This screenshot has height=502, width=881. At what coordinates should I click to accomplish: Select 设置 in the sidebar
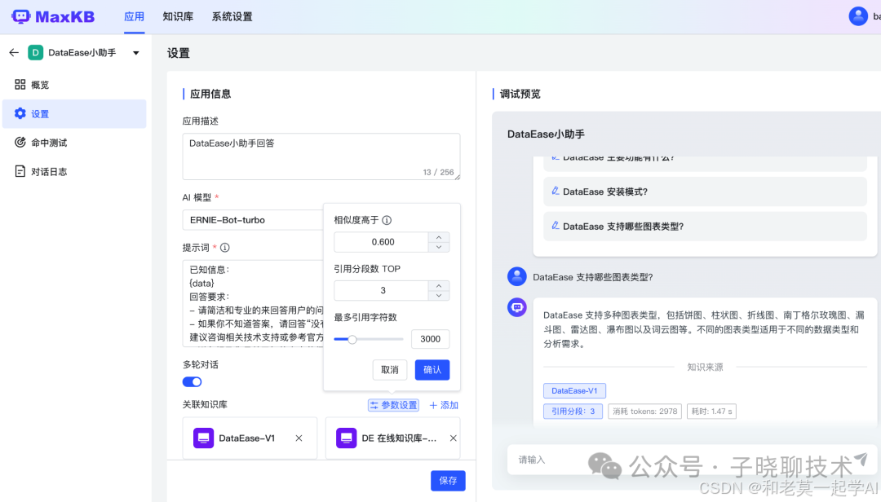click(74, 113)
